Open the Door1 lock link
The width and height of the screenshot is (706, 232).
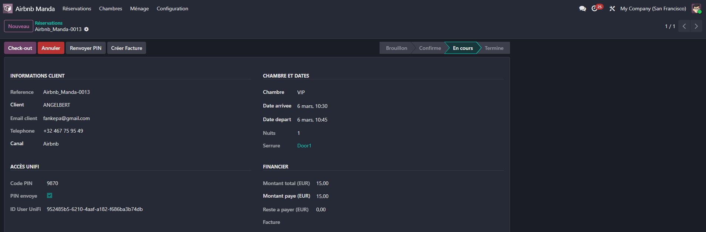(304, 146)
